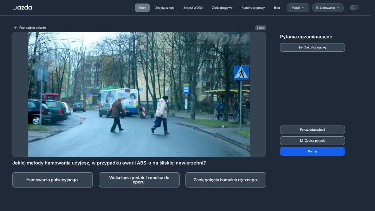Go to Znajdź szkołę

(165, 8)
